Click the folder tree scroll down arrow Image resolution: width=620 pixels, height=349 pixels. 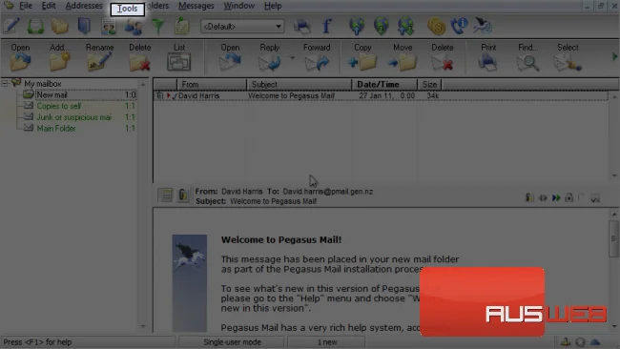[x=143, y=326]
